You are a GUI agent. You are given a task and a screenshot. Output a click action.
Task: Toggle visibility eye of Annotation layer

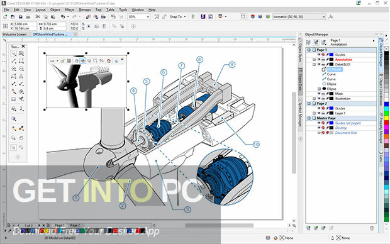click(319, 60)
